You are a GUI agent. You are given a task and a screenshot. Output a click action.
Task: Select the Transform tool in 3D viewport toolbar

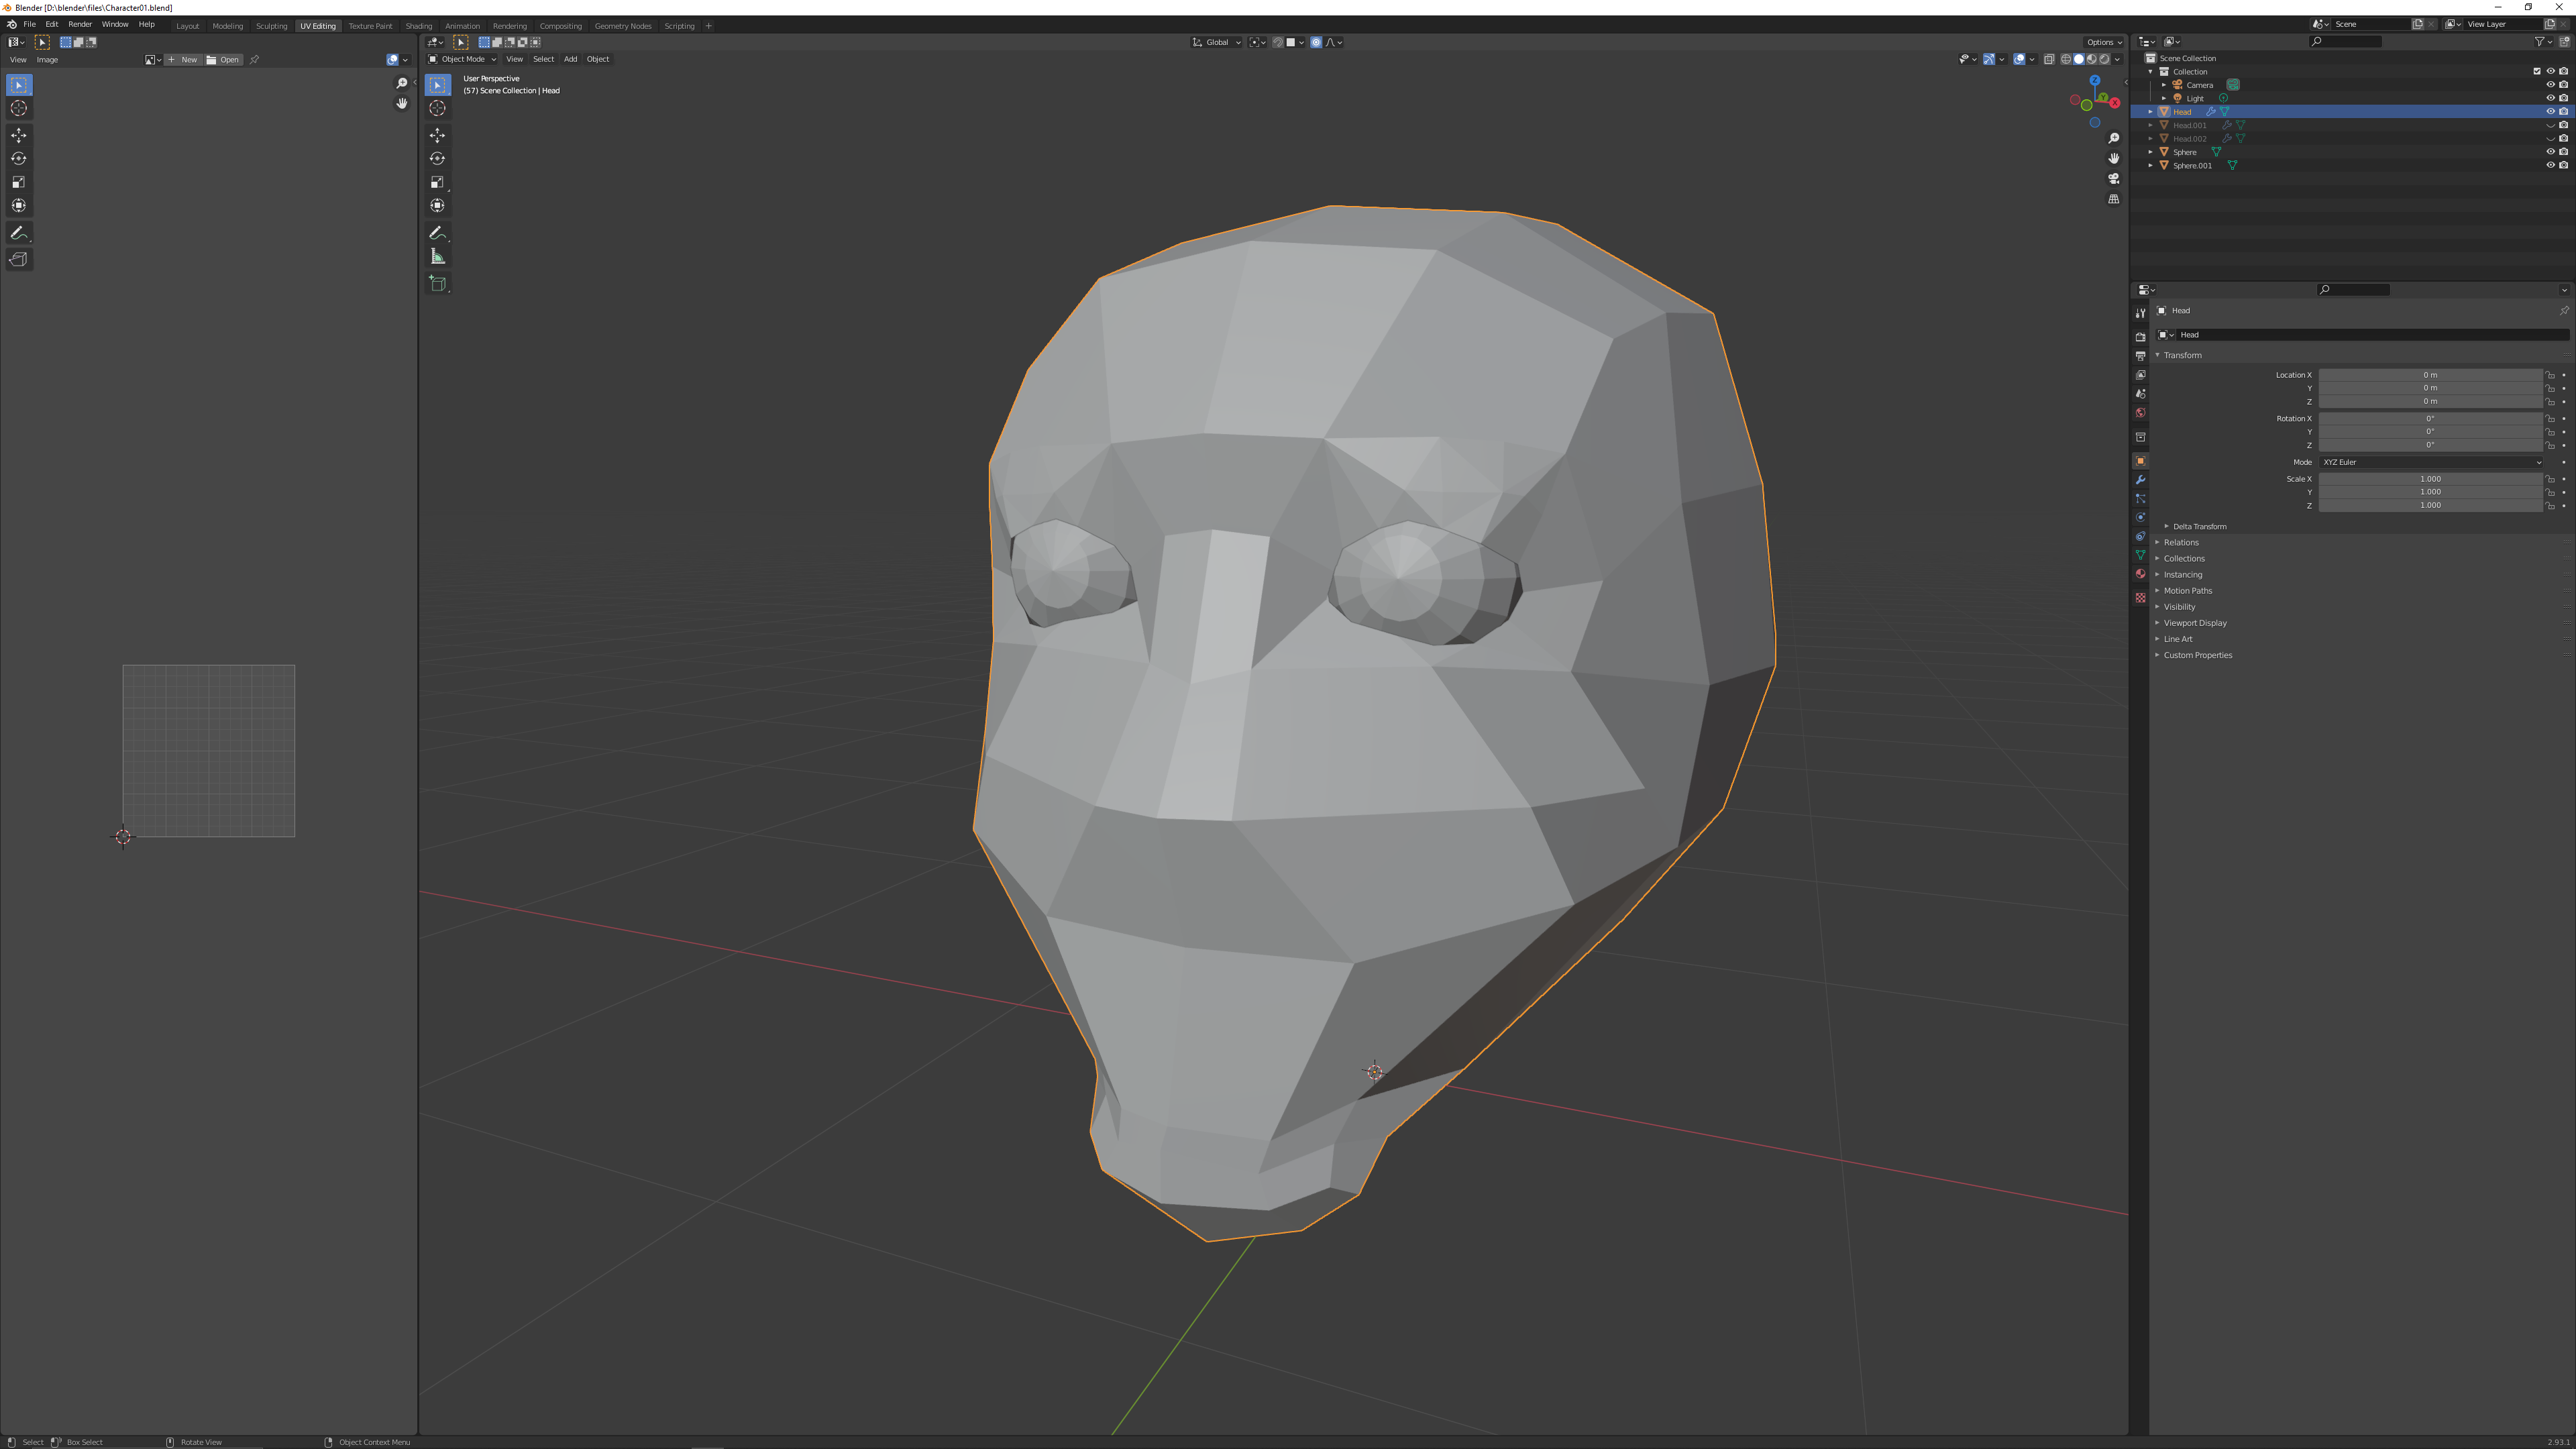coord(437,205)
